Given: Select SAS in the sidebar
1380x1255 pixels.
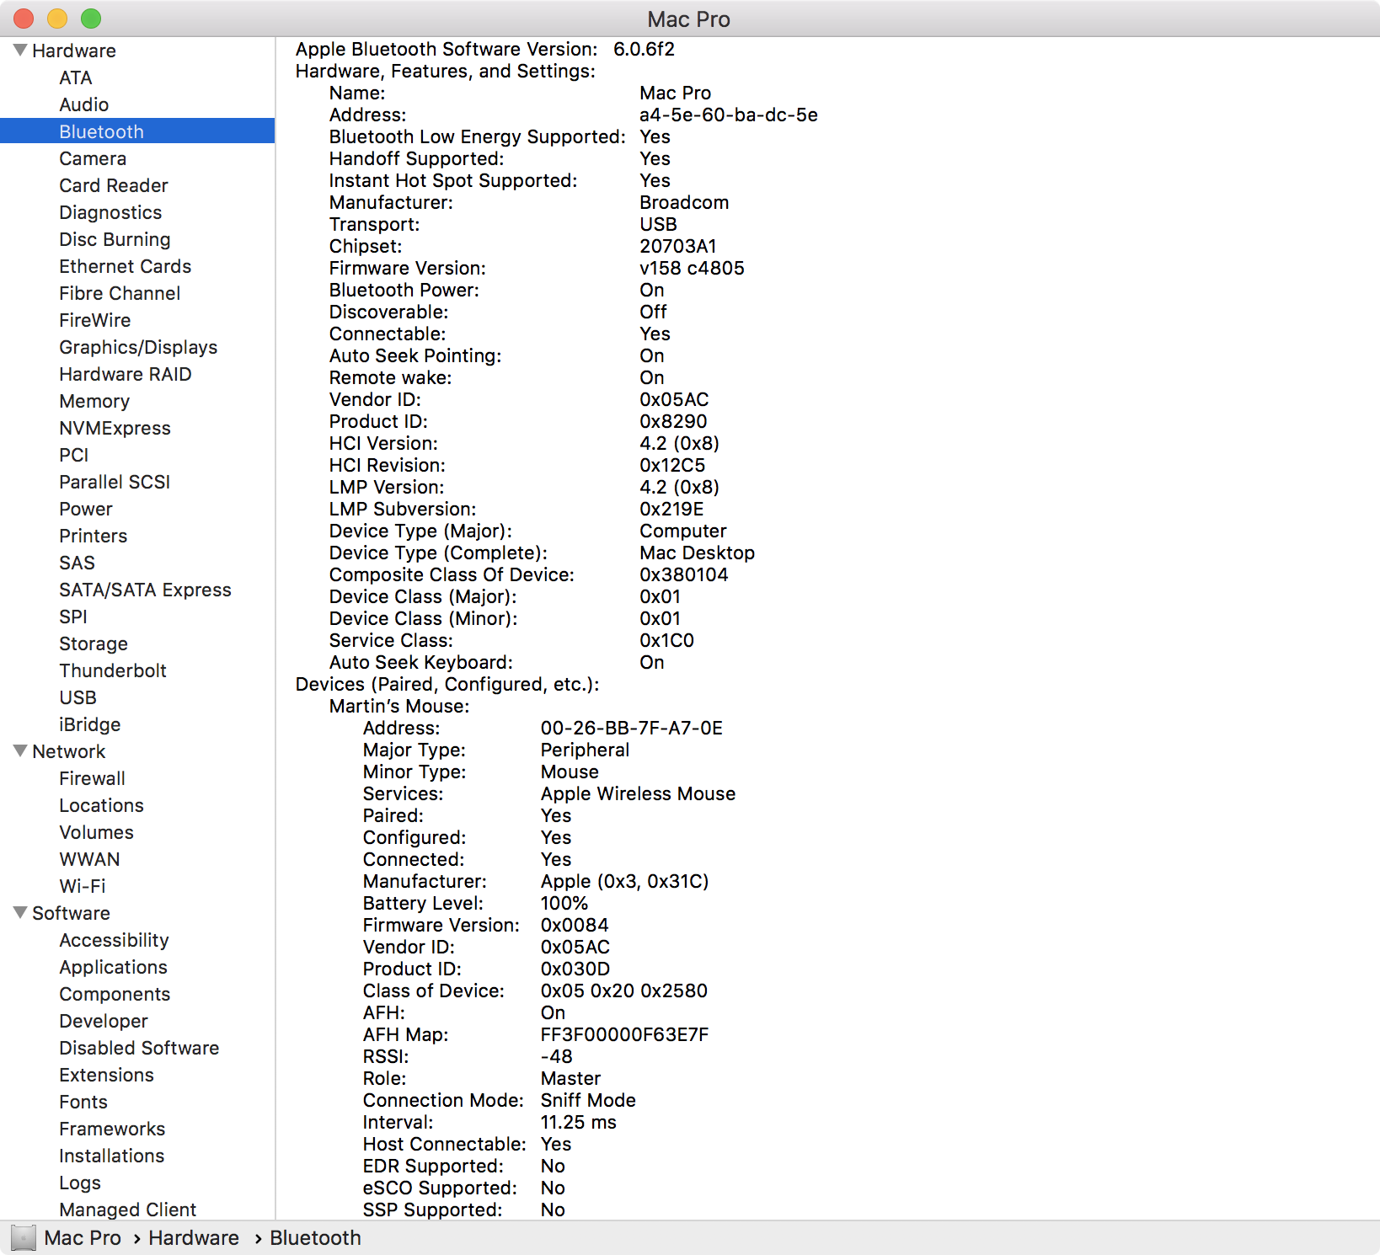Looking at the screenshot, I should (x=78, y=563).
